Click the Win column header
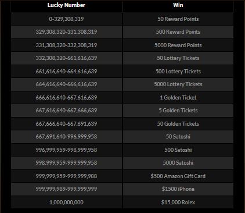This screenshot has width=245, height=213. tap(178, 5)
